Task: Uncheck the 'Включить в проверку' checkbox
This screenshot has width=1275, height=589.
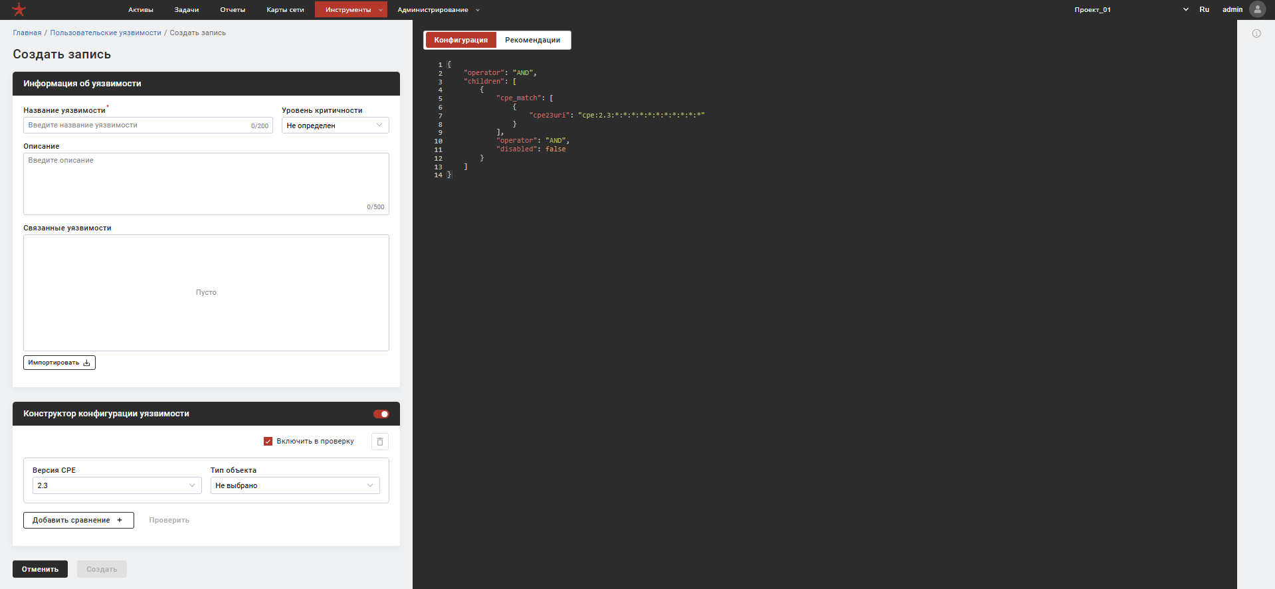Action: point(268,441)
